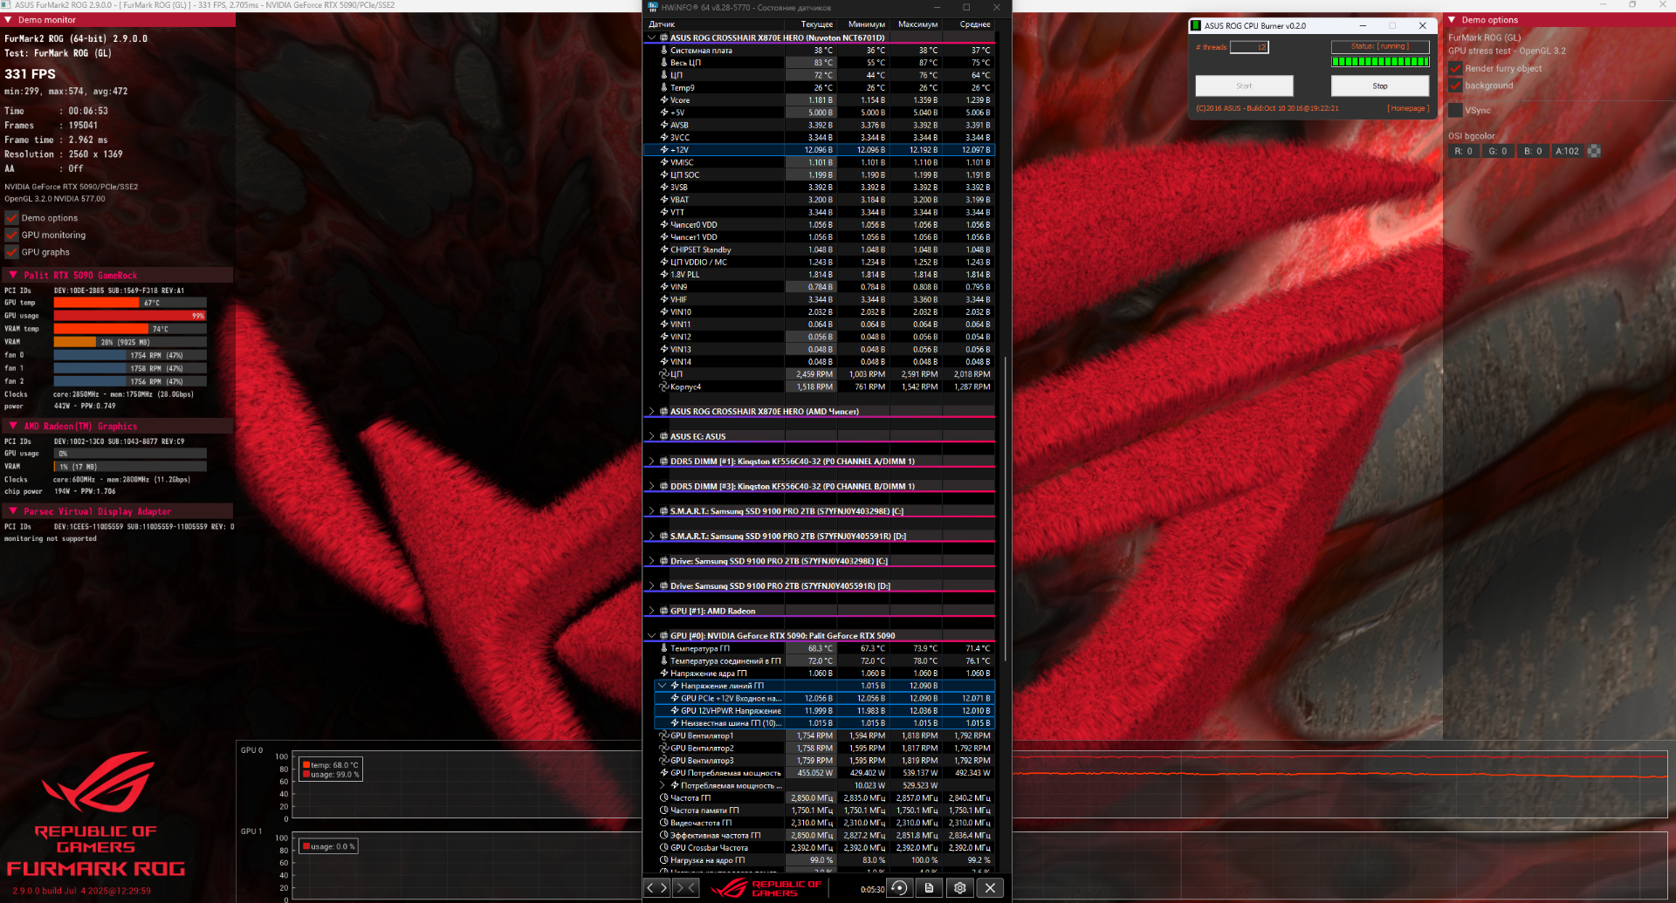The image size is (1676, 903).
Task: Open HWiNFO sensor settings gear icon
Action: tap(959, 887)
